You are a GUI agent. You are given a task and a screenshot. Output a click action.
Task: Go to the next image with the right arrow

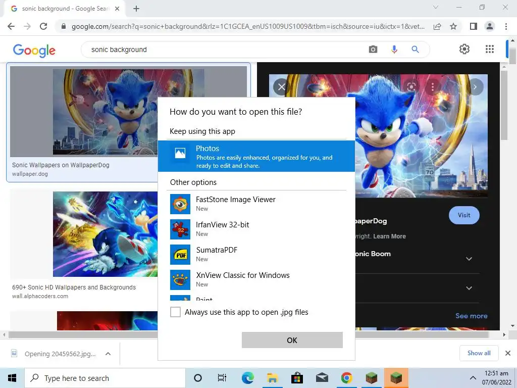click(475, 87)
